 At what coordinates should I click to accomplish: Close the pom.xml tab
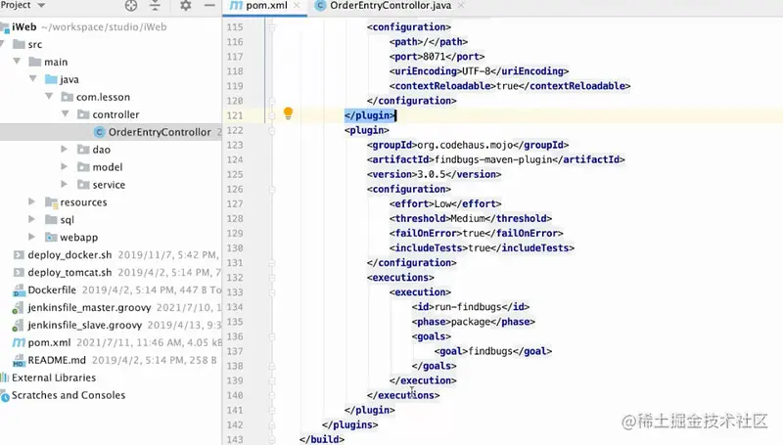pyautogui.click(x=297, y=6)
